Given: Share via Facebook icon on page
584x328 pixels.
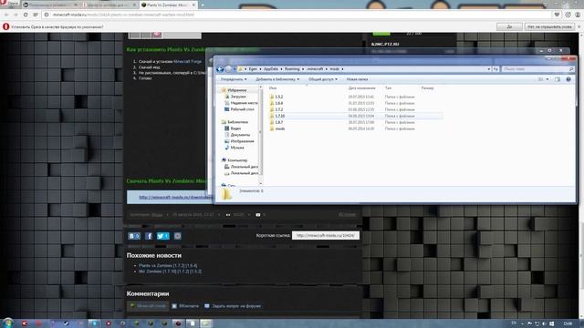Looking at the screenshot, I should [x=149, y=236].
